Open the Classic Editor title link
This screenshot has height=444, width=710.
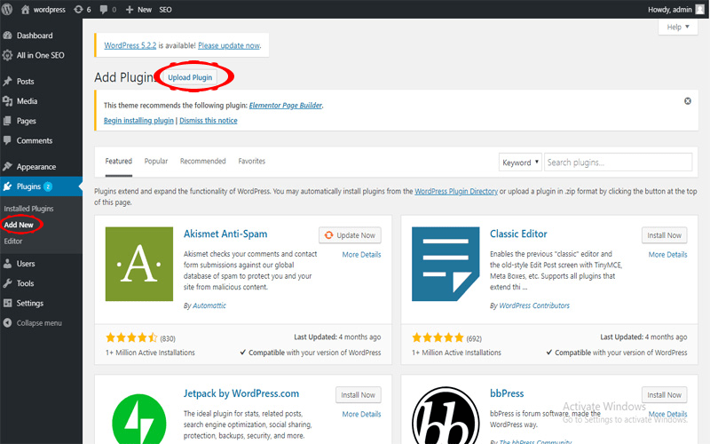tap(518, 234)
